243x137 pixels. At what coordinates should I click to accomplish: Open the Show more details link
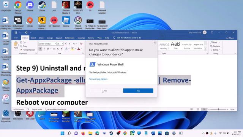click(98, 79)
